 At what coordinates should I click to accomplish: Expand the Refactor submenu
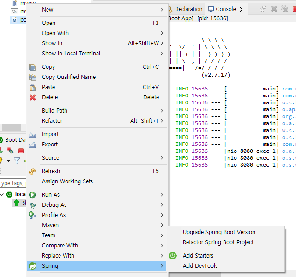(x=97, y=121)
